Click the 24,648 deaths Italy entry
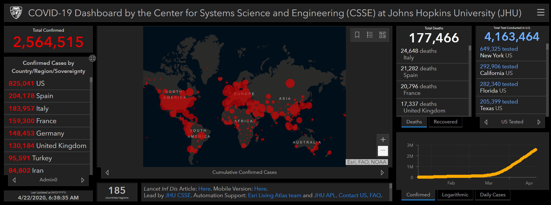The height and width of the screenshot is (205, 551). [432, 54]
